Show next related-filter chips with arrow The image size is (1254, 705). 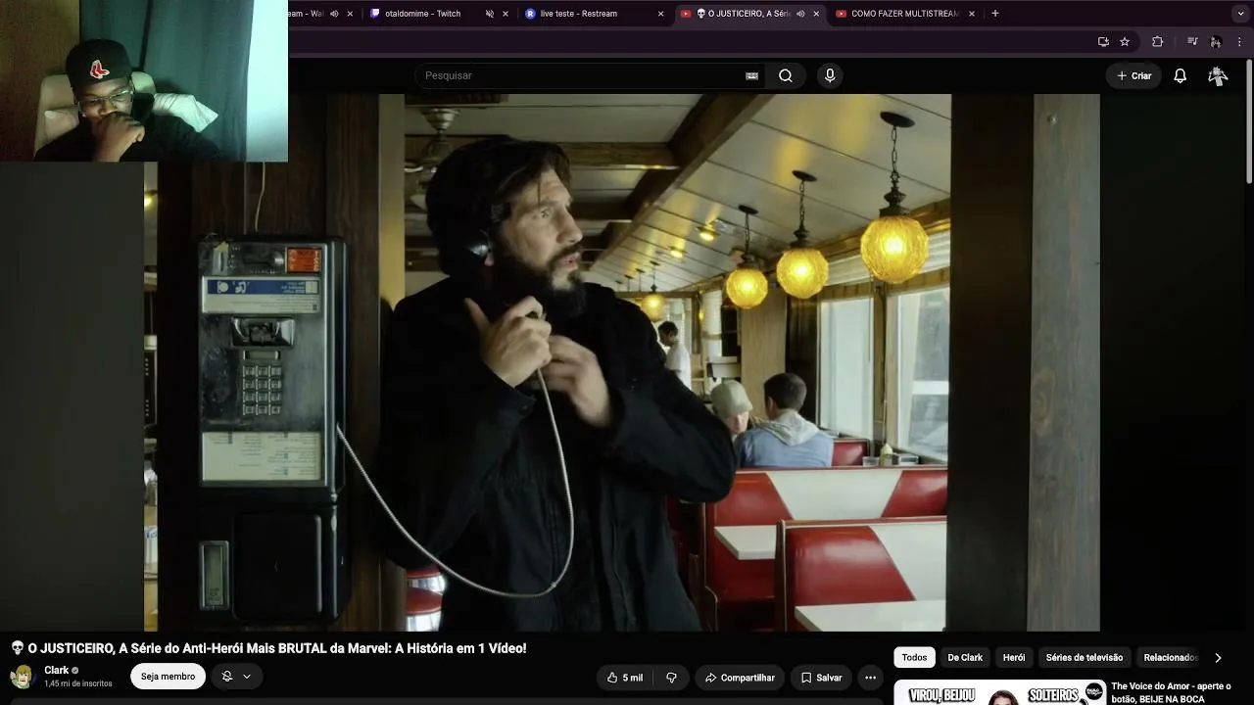pyautogui.click(x=1218, y=658)
